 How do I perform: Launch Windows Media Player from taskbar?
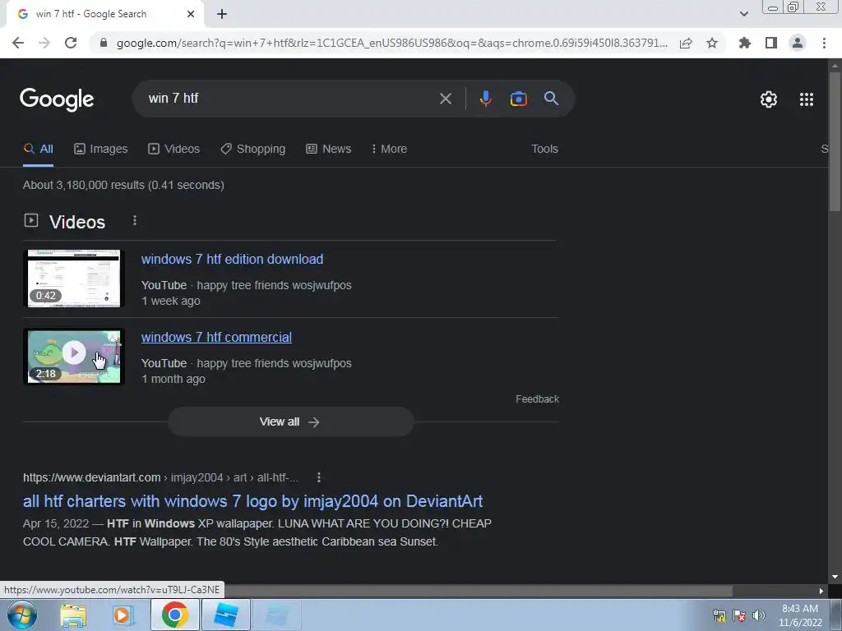click(x=123, y=615)
